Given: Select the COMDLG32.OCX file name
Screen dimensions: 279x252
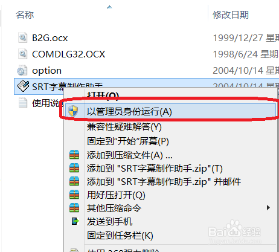Looking at the screenshot, I should click(x=68, y=54).
